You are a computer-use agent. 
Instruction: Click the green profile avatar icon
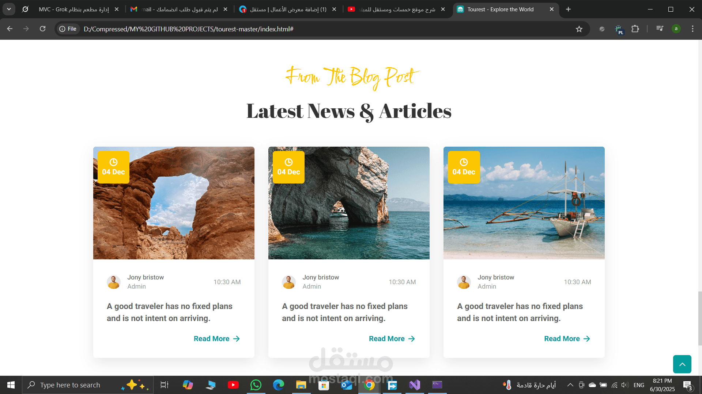click(676, 29)
